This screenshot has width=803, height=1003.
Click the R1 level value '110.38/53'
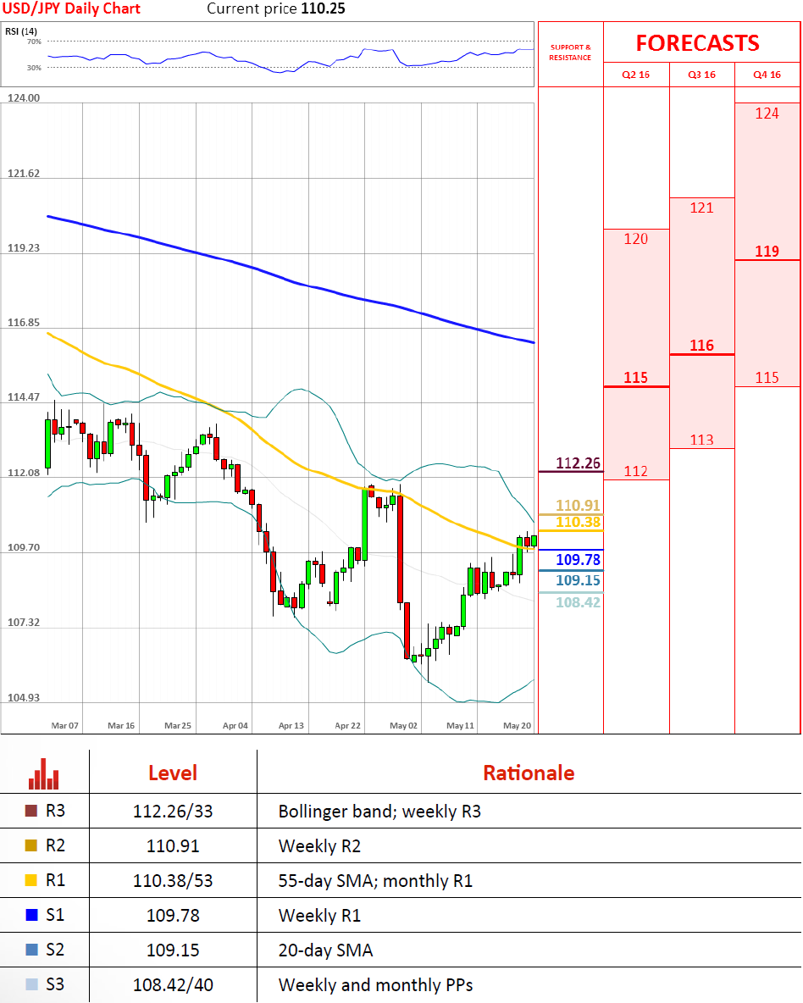click(173, 880)
